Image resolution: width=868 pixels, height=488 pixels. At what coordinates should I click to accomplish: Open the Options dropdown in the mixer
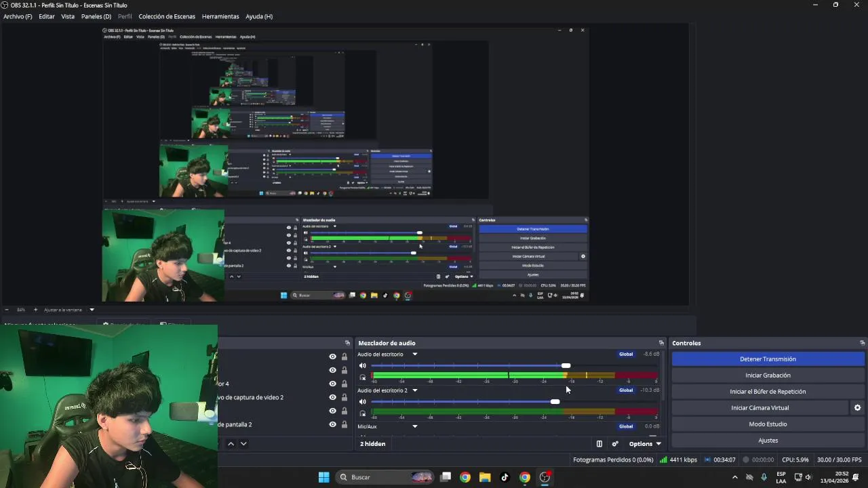(x=645, y=444)
